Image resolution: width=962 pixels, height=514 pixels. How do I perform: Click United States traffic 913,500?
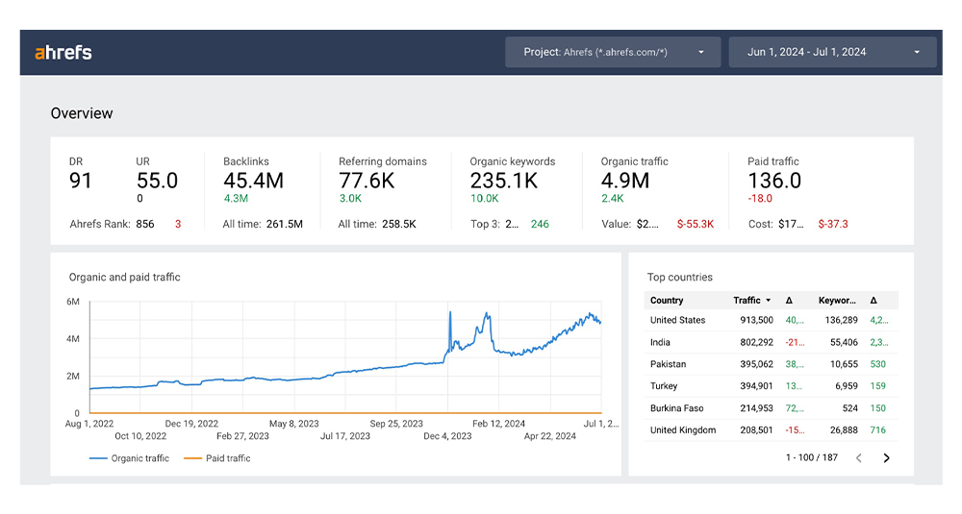(756, 320)
